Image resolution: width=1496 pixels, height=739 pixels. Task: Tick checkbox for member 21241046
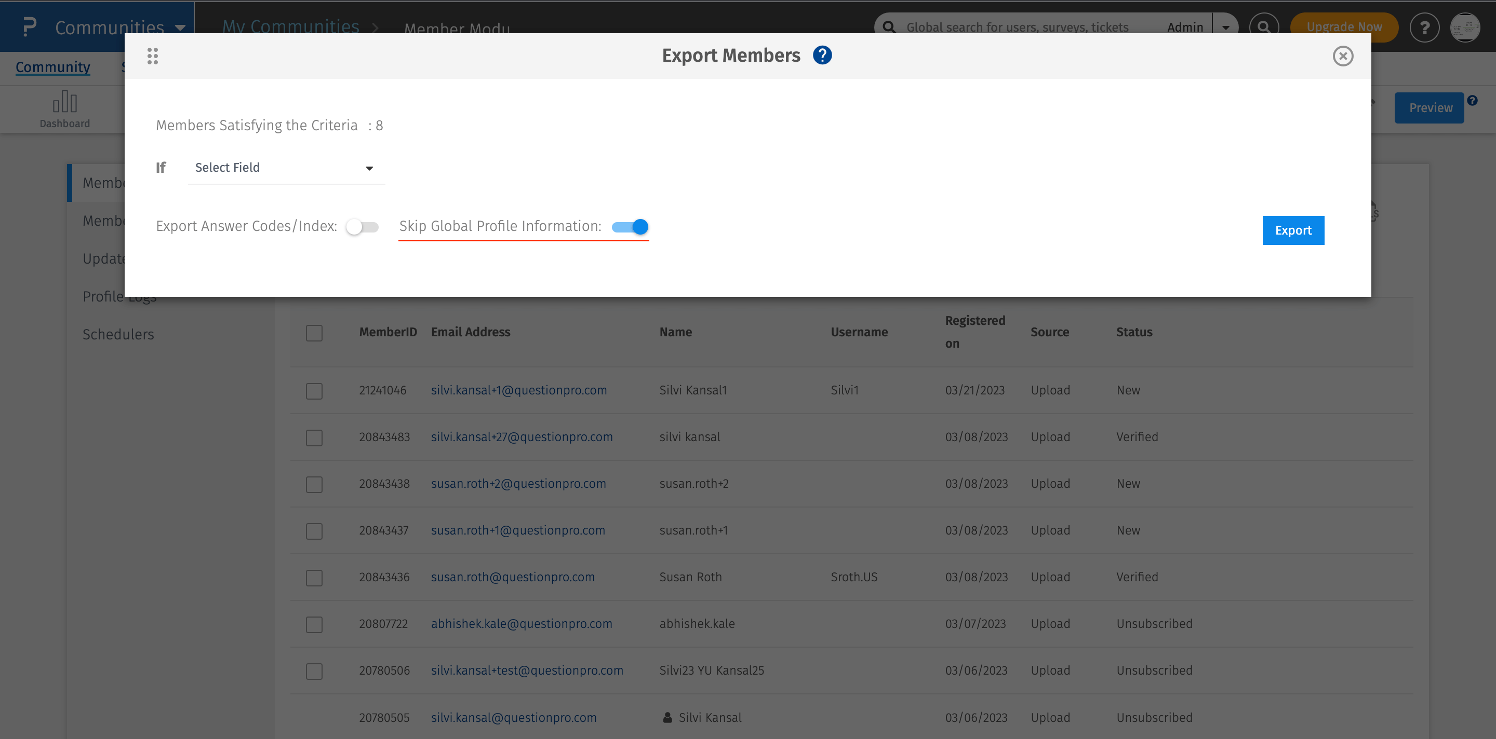(314, 391)
